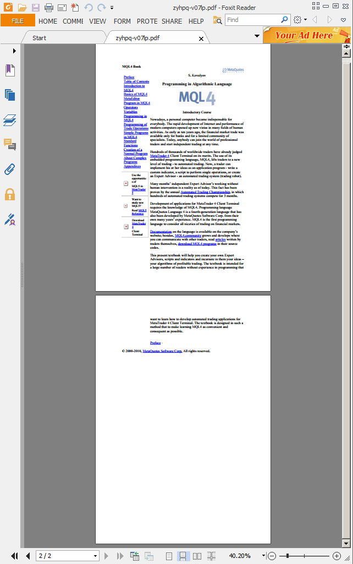Open the zoom percentage dropdown
The height and width of the screenshot is (564, 353).
point(263,556)
